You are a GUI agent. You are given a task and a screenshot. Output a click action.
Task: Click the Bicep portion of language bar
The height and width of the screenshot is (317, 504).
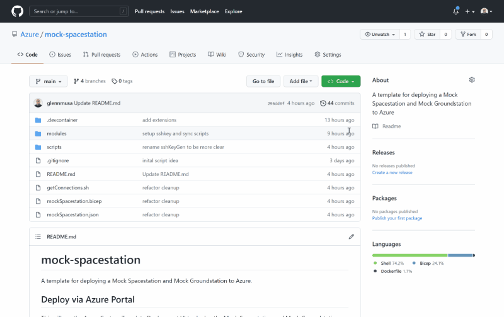pos(461,255)
